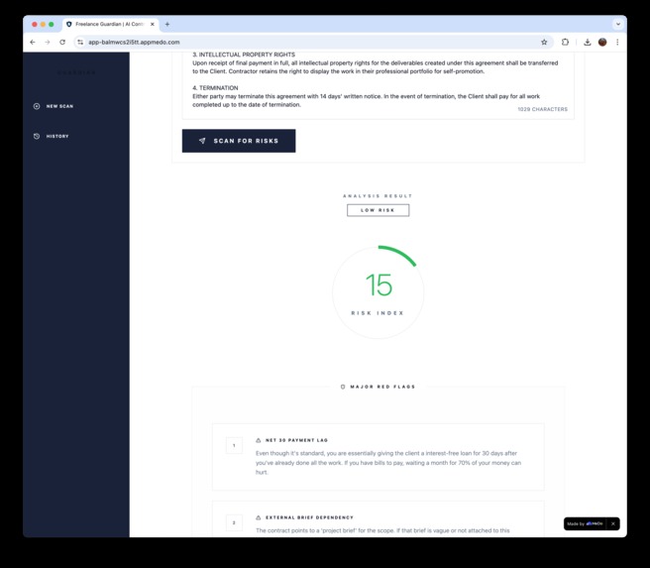Open a new browser tab
Image resolution: width=650 pixels, height=568 pixels.
[x=167, y=24]
